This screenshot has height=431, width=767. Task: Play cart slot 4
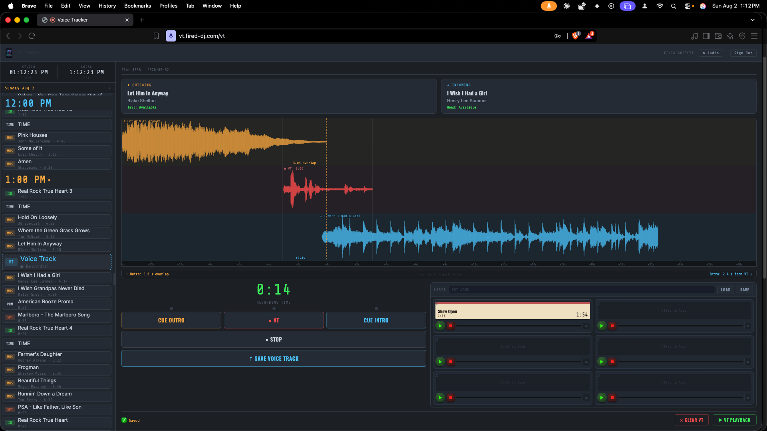tap(602, 362)
